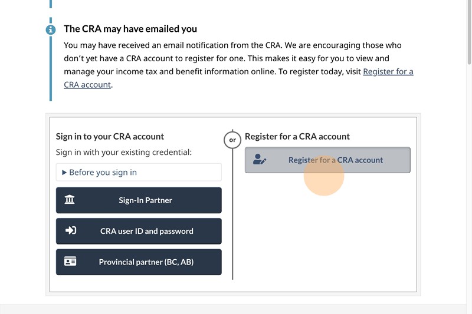Click the sign-in arrow icon beside CRA user ID
472x314 pixels.
click(x=71, y=231)
